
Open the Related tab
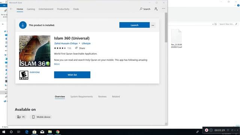point(116,97)
